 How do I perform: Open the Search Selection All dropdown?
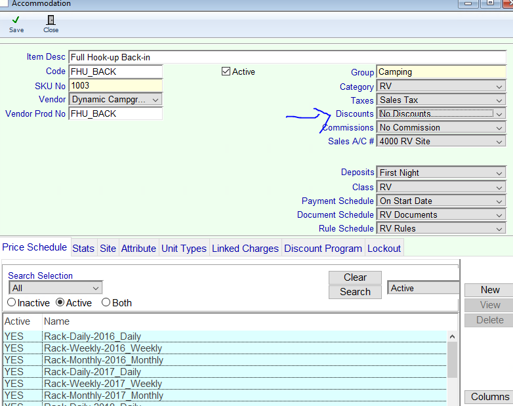(x=56, y=288)
